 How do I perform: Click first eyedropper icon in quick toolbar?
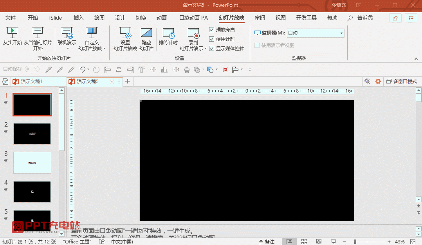(49, 69)
